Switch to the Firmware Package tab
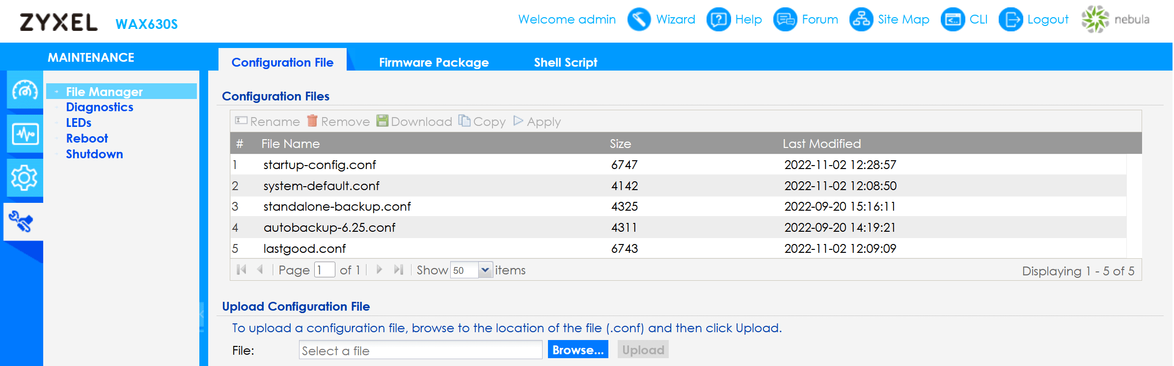 434,62
